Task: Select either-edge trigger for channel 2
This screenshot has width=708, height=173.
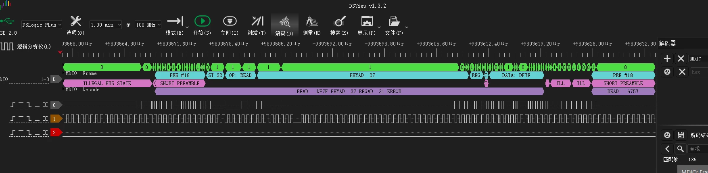Action: [45, 132]
